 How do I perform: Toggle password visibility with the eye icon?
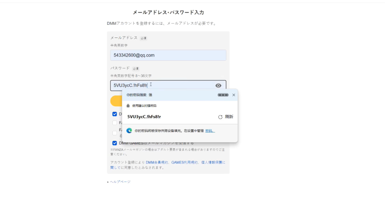click(x=218, y=86)
